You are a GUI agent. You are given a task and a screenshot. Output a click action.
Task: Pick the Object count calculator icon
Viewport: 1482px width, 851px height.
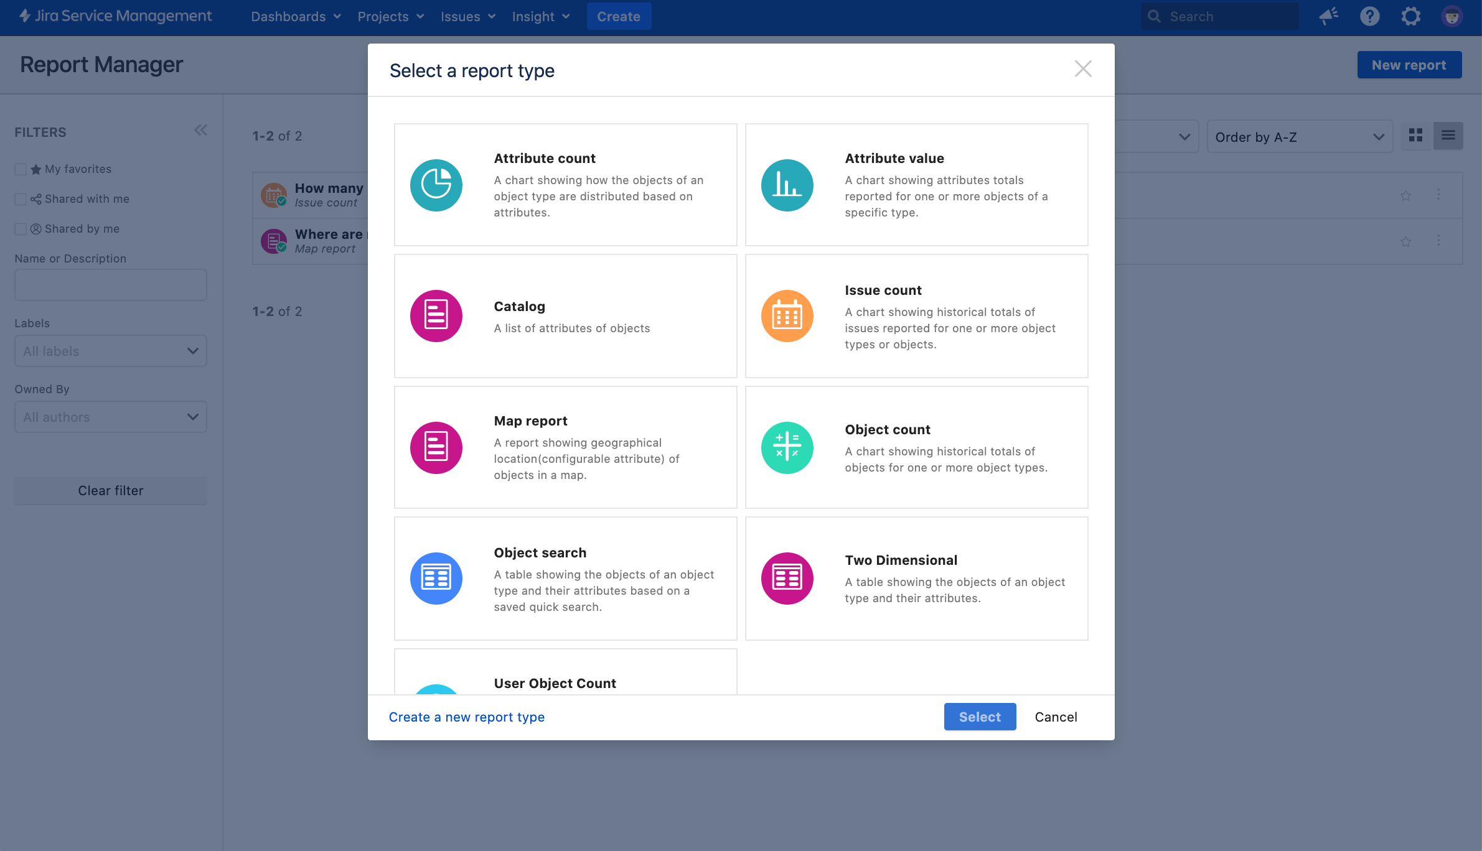point(787,448)
